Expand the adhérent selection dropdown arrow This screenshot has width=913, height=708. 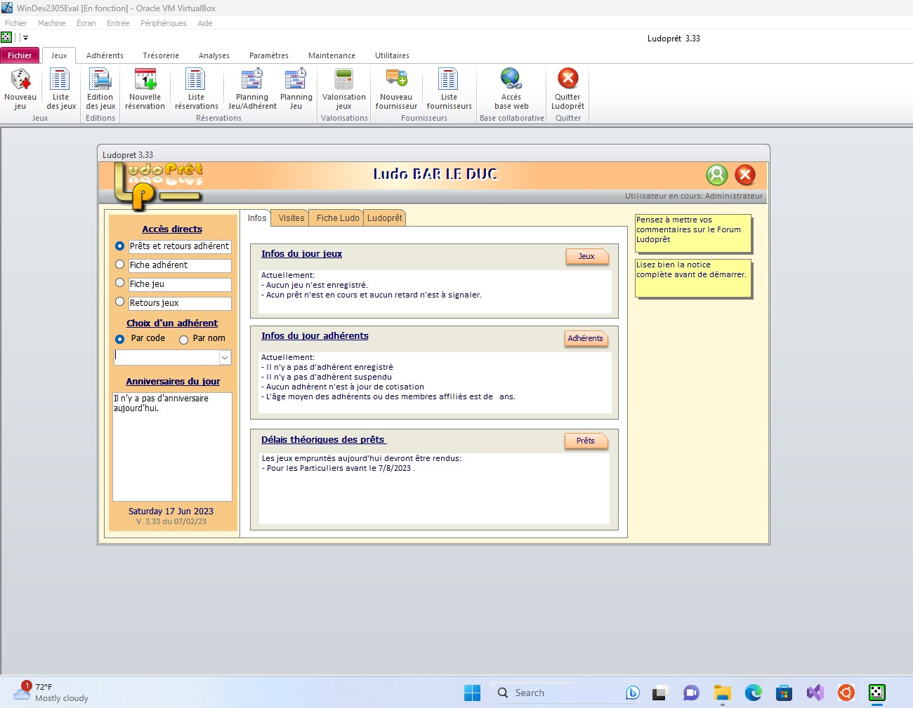(x=225, y=358)
